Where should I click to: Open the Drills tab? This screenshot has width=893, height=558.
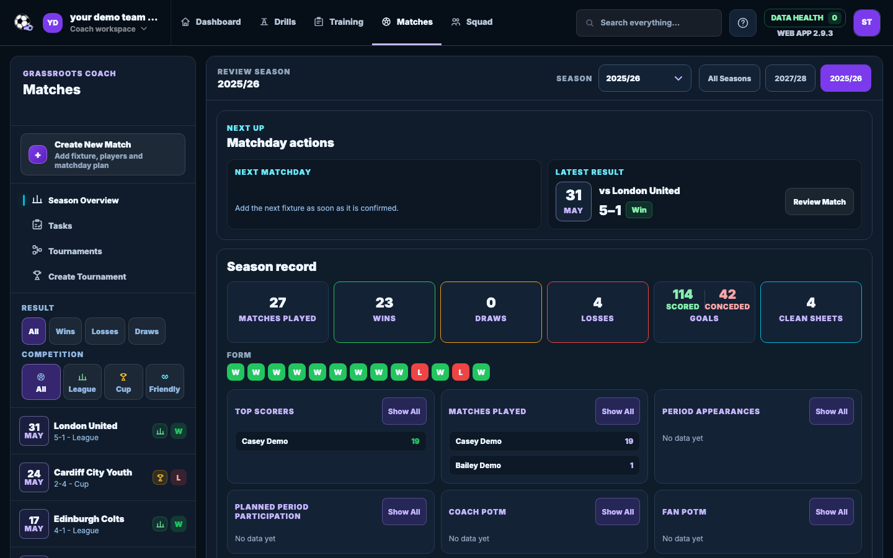pos(278,22)
